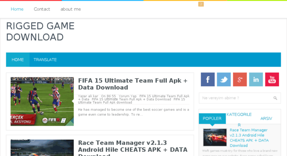Image resolution: width=287 pixels, height=156 pixels.
Task: Open FIFA 15 Ultimate Team post title
Action: click(133, 84)
